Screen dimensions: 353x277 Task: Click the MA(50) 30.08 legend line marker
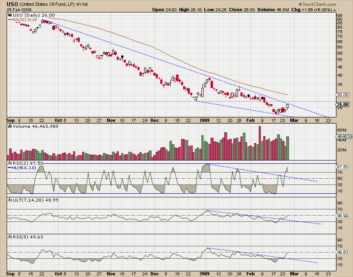10,20
